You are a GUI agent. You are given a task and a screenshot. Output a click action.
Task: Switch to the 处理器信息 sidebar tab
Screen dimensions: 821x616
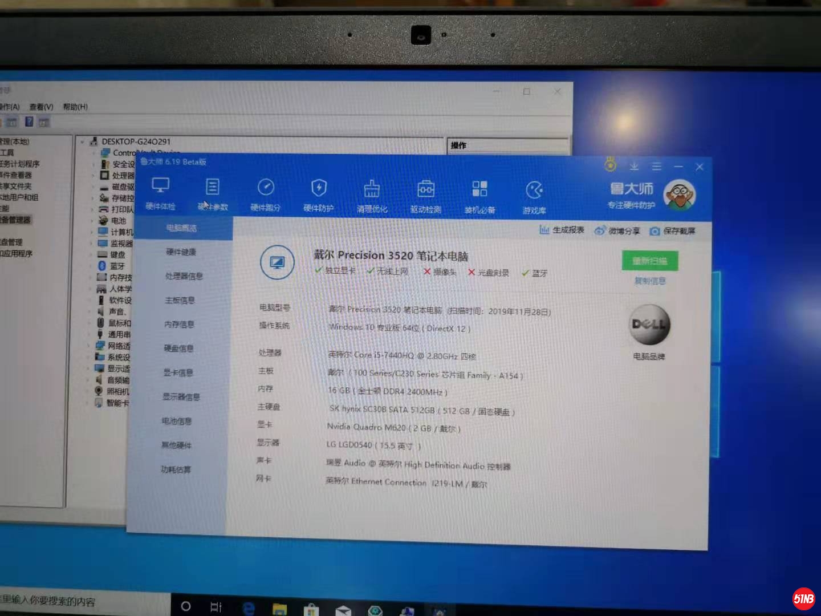click(184, 276)
